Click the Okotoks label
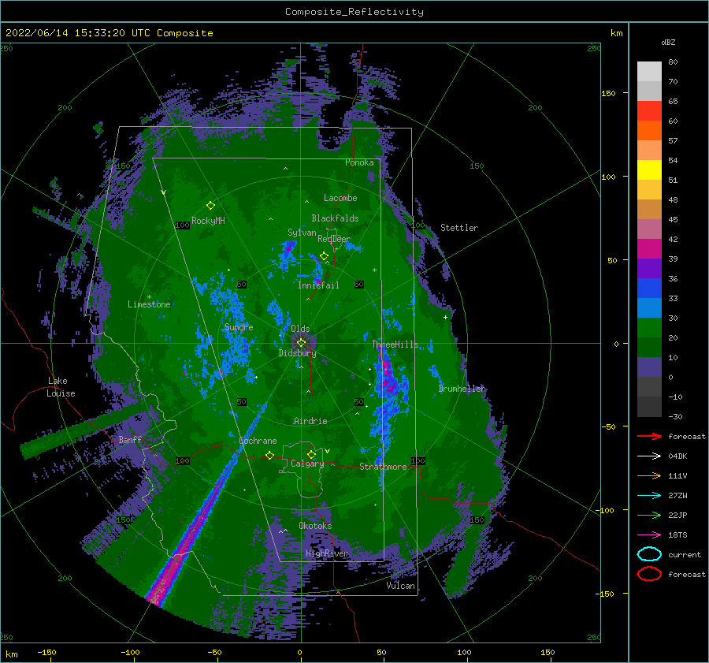This screenshot has width=709, height=663. (x=315, y=526)
